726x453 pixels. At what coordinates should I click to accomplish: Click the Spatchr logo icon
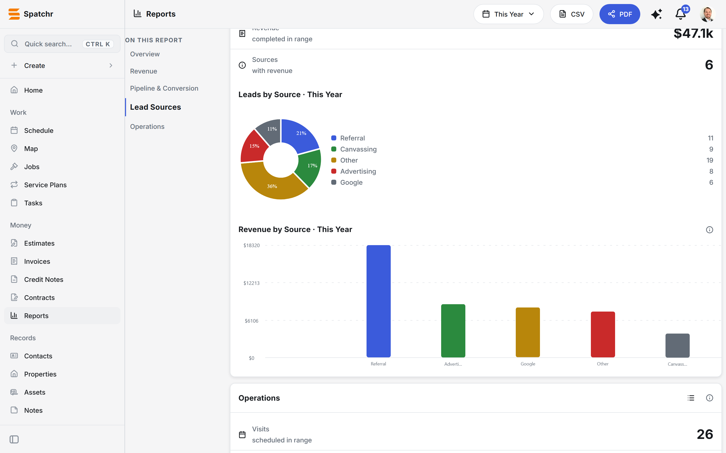click(14, 14)
